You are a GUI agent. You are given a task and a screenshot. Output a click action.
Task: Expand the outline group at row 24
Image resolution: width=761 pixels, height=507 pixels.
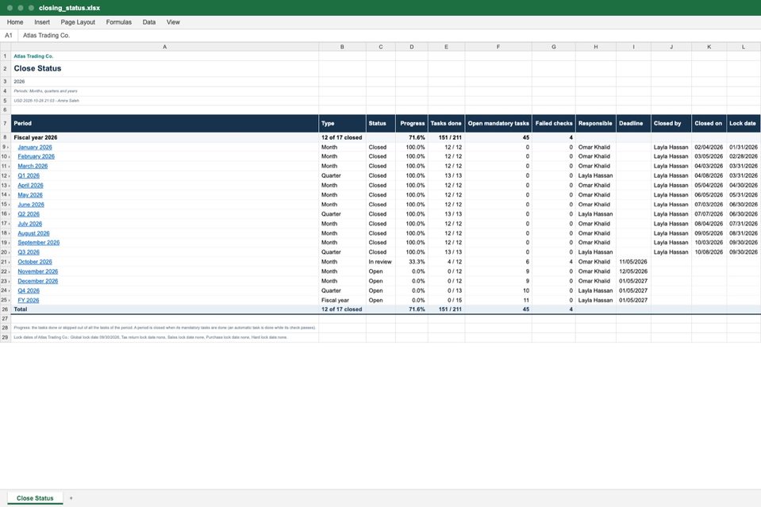click(x=8, y=290)
